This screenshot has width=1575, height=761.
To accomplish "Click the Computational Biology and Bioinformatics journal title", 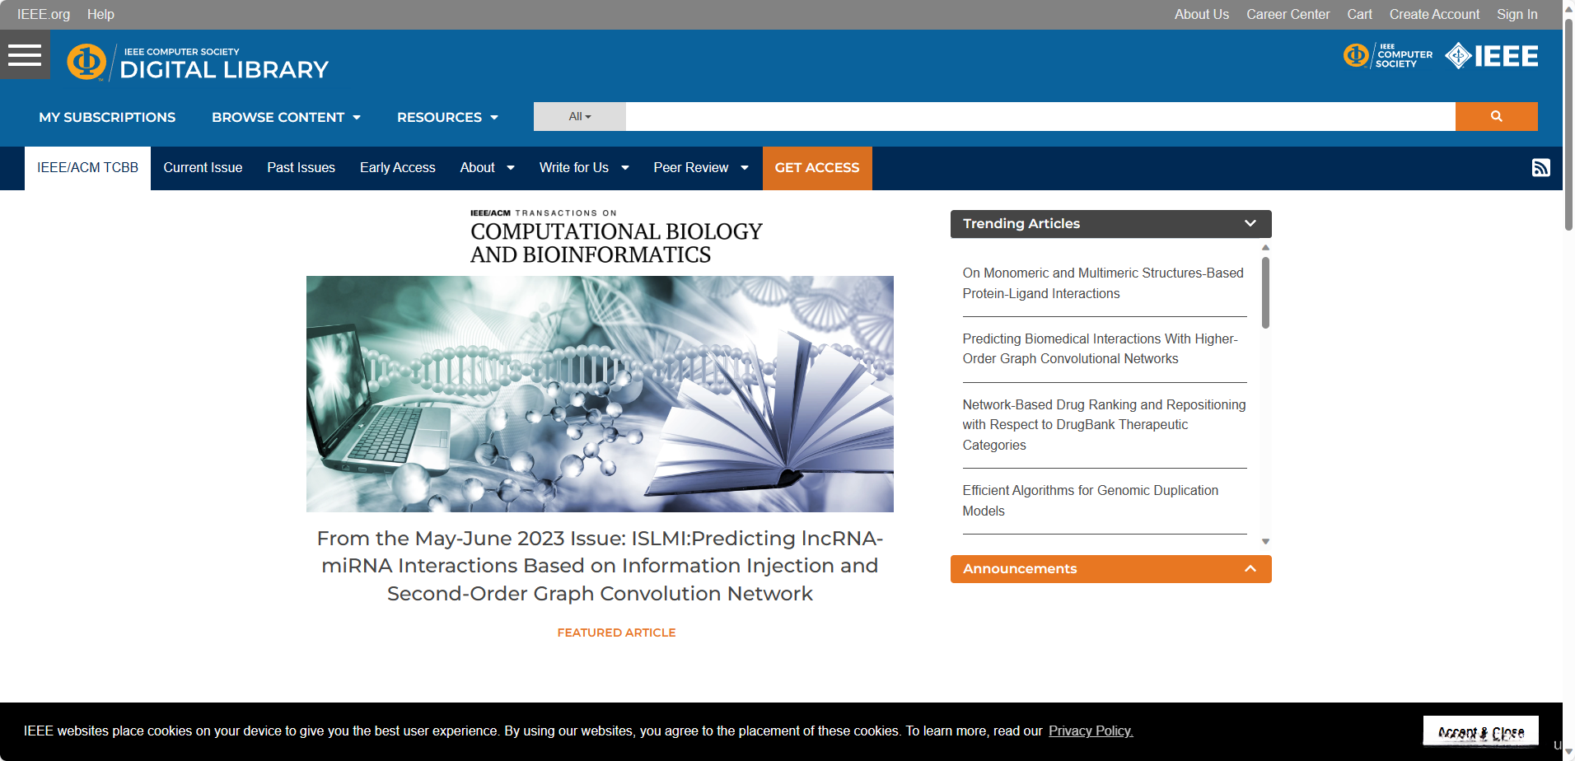I will pos(616,238).
